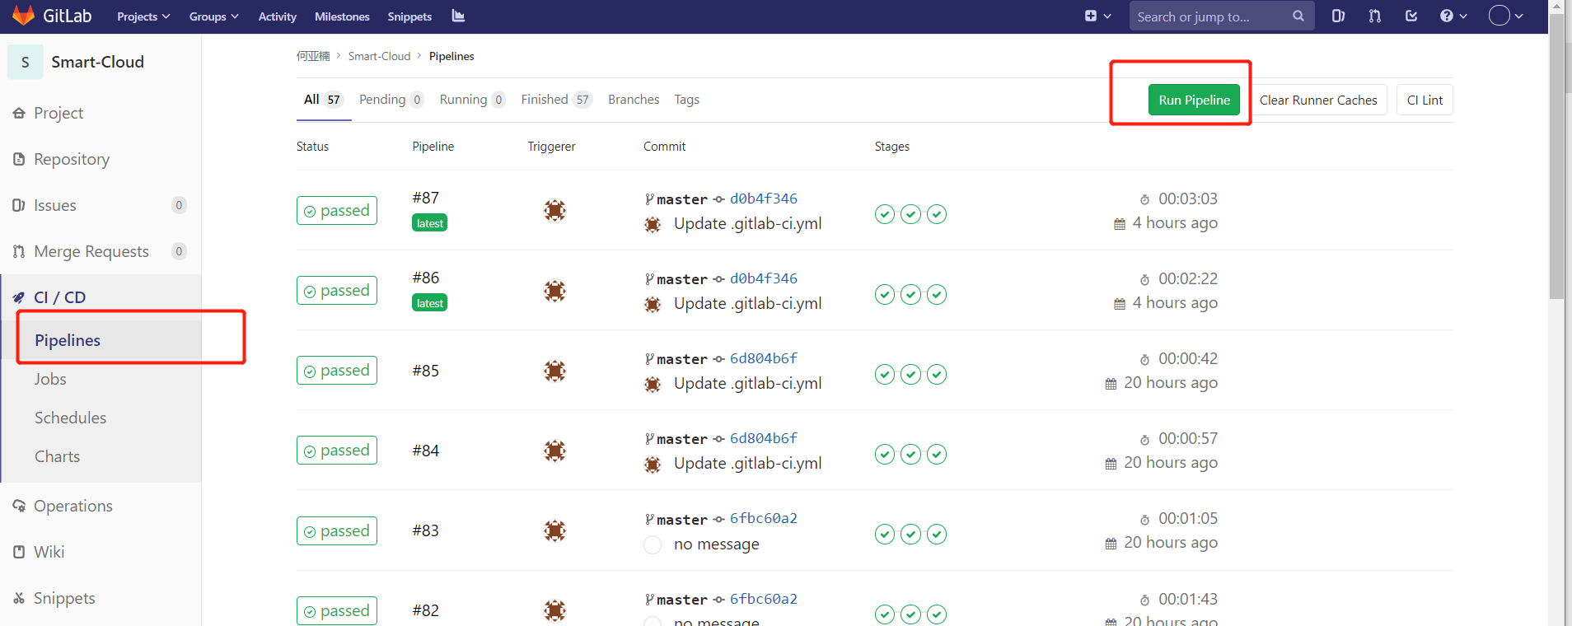Select the Finished tab

pos(556,100)
